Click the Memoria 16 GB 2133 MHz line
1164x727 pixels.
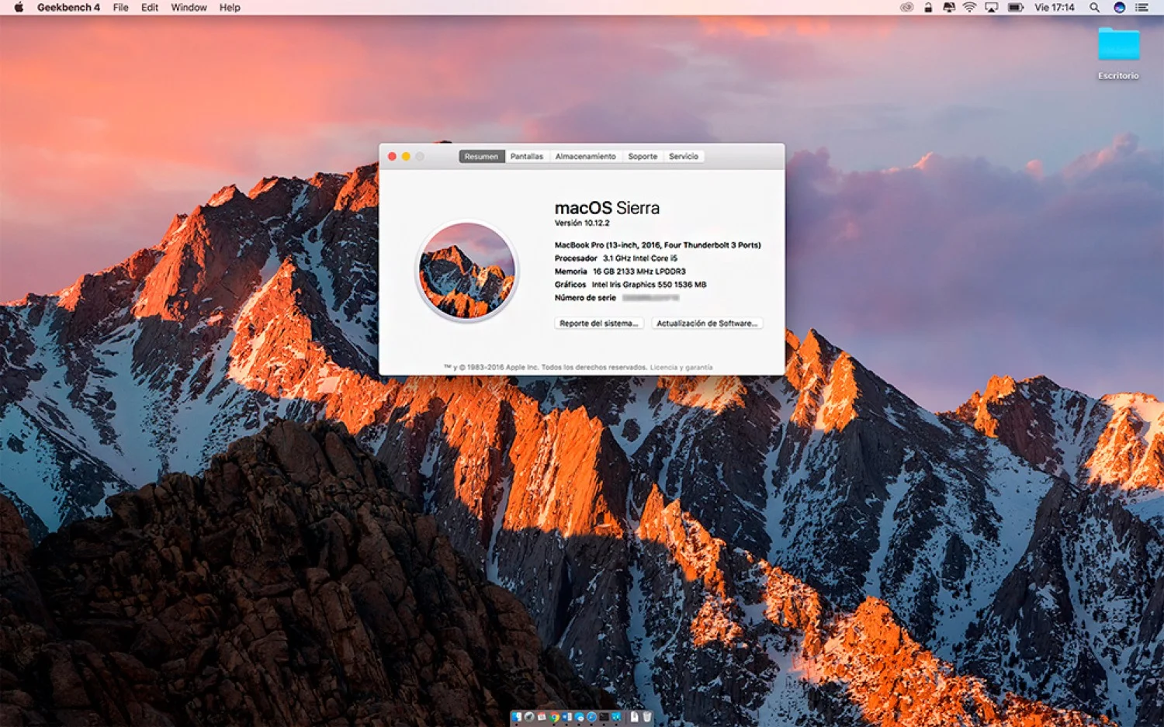[620, 272]
